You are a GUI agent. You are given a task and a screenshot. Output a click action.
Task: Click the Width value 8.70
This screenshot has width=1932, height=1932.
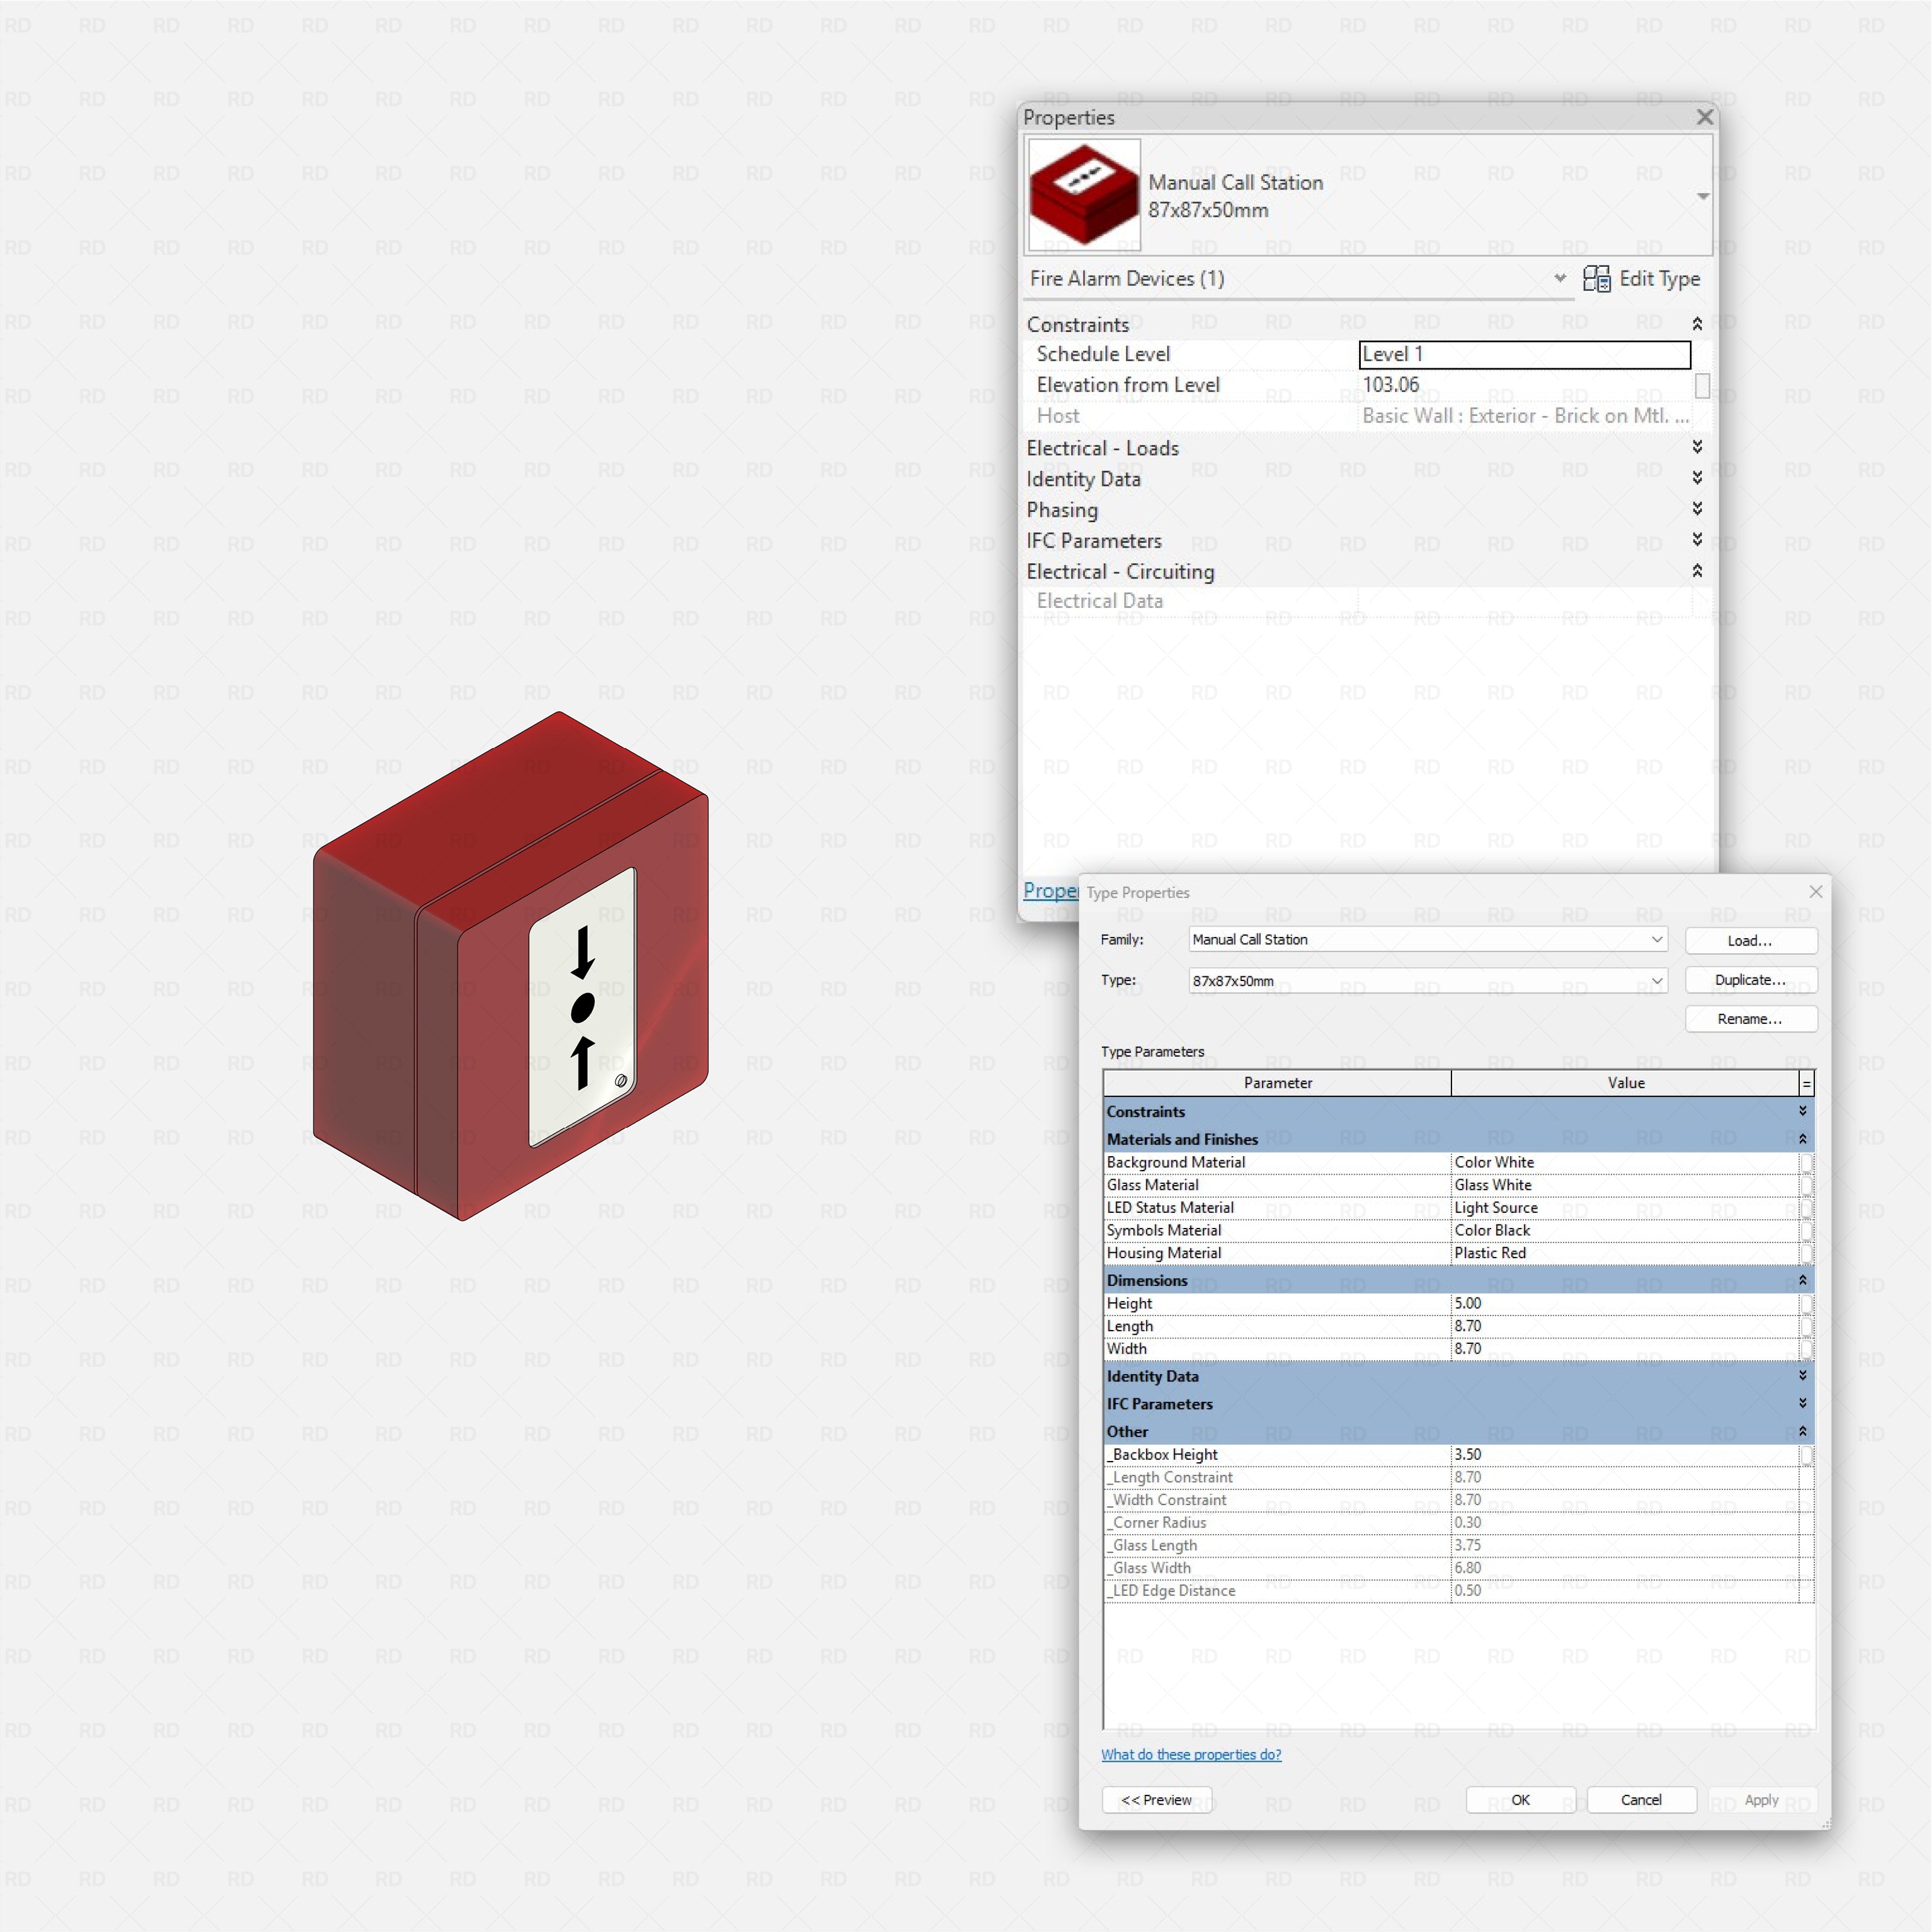pyautogui.click(x=1625, y=1349)
